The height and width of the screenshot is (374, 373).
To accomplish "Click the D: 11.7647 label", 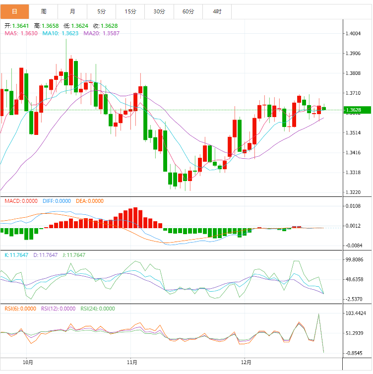I will [46, 255].
